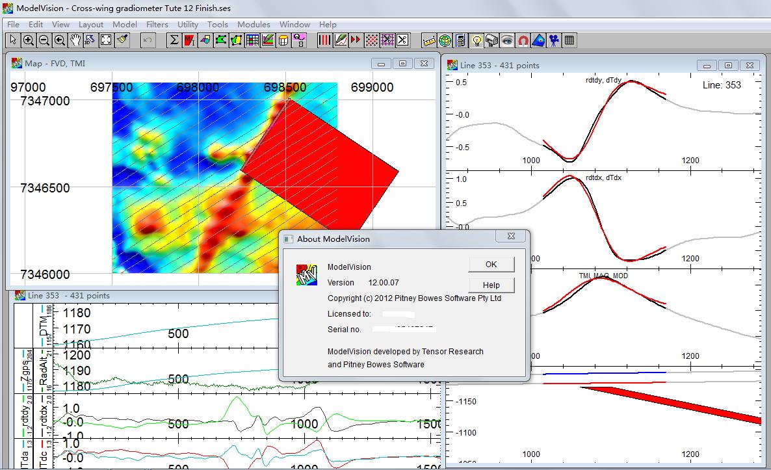The image size is (771, 470).
Task: Maximize the right Line 353 profile window
Action: click(728, 66)
